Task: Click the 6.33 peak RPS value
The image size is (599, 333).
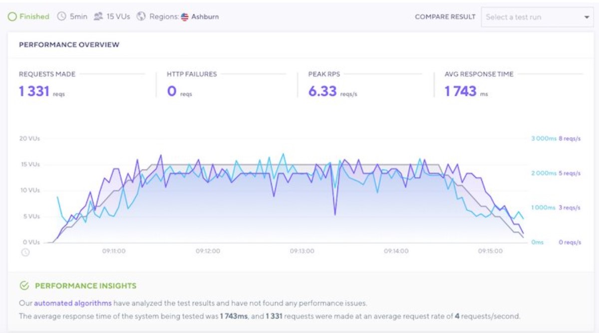Action: point(322,91)
